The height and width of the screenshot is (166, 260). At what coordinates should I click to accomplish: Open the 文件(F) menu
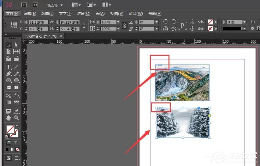12,14
